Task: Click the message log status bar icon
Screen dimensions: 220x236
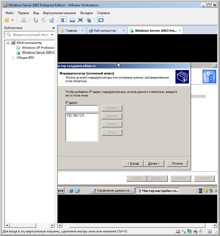Action: coord(210,231)
